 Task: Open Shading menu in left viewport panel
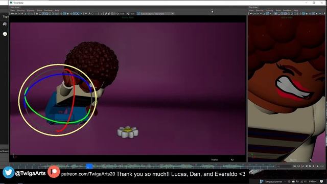tap(21, 10)
